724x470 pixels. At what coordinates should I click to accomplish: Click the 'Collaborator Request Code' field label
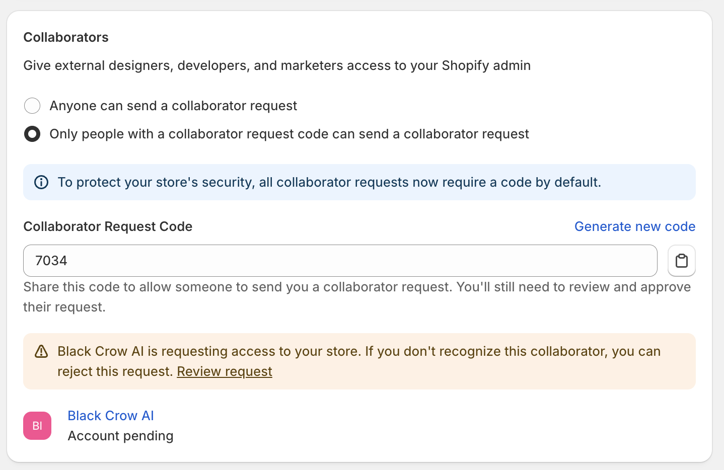coord(108,226)
